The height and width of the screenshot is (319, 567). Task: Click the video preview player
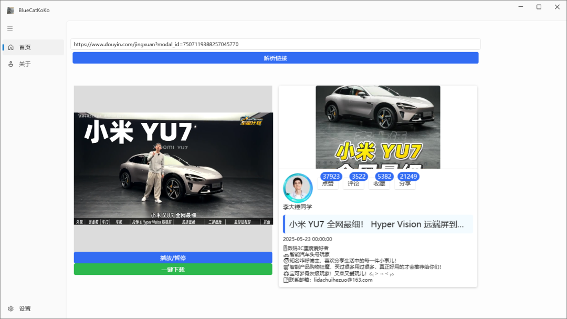[x=173, y=169]
